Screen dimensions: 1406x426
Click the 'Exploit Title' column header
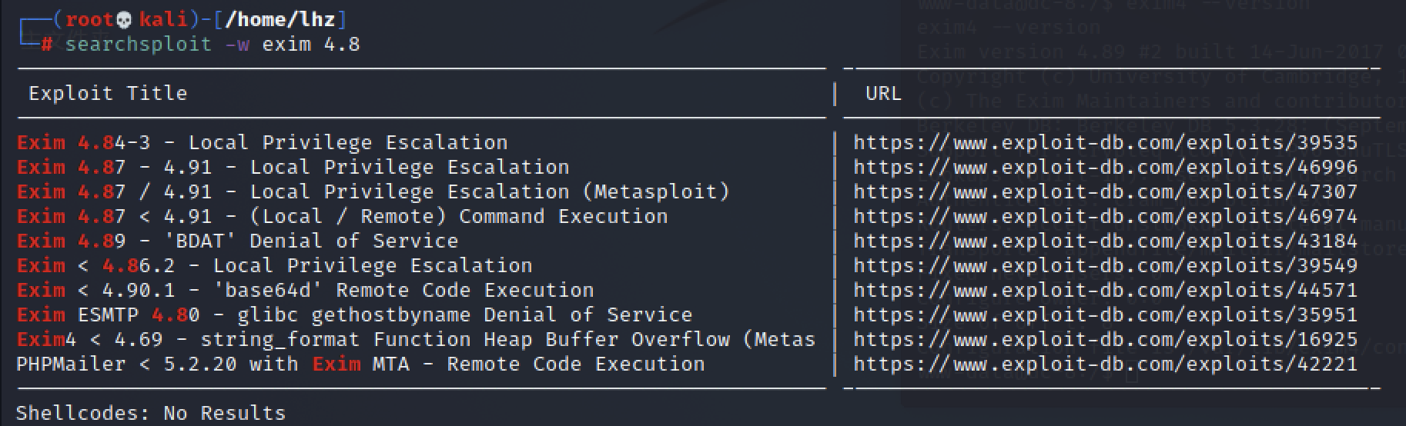click(x=108, y=93)
